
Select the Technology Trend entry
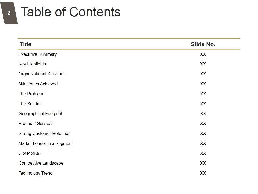coord(35,173)
